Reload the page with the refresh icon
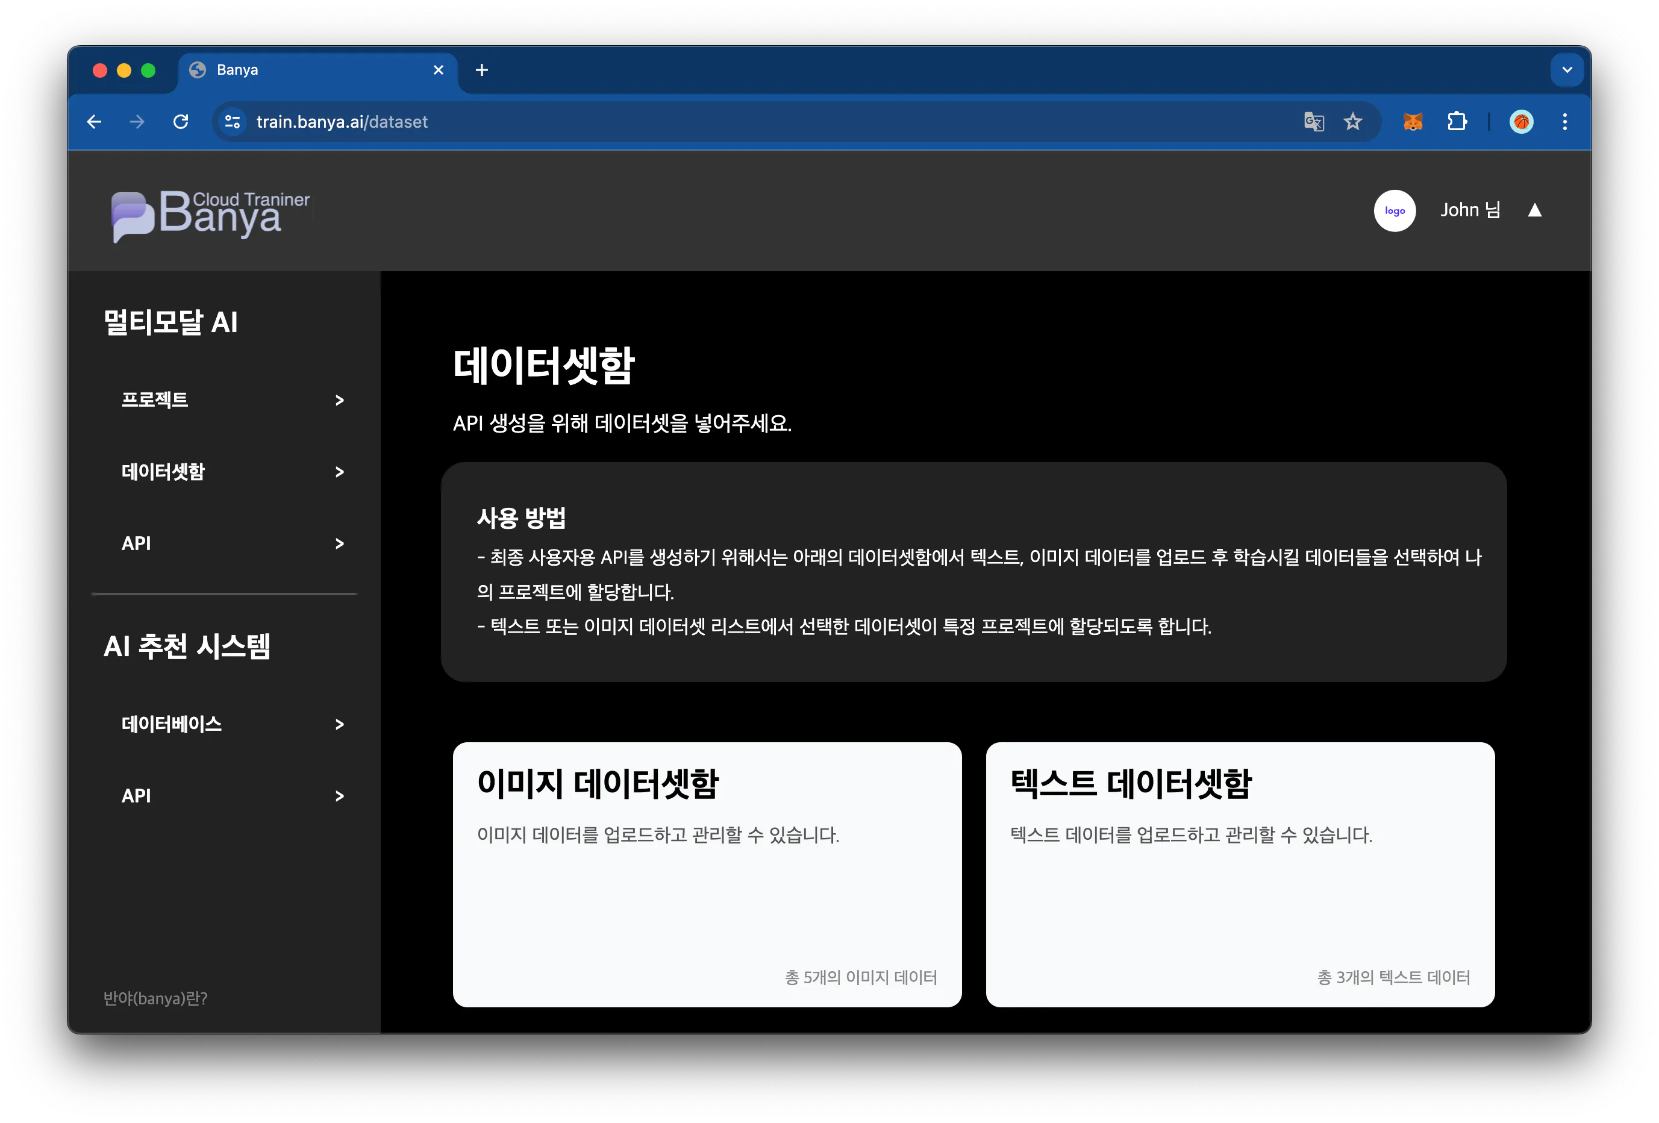 pyautogui.click(x=181, y=122)
